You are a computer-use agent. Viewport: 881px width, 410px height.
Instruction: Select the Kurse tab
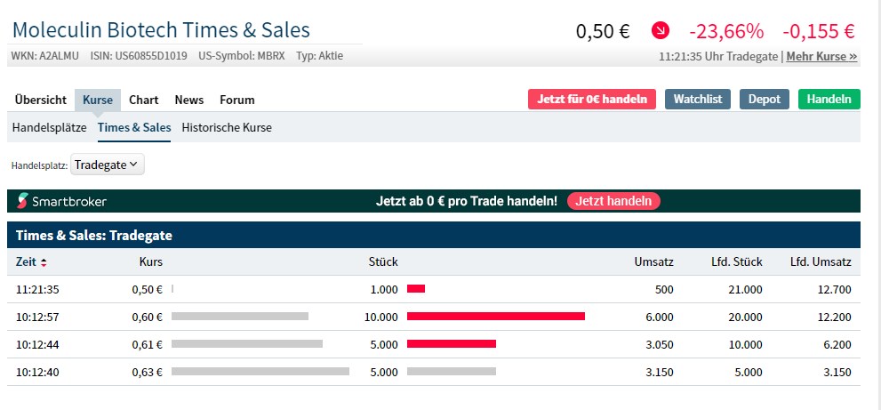coord(98,100)
